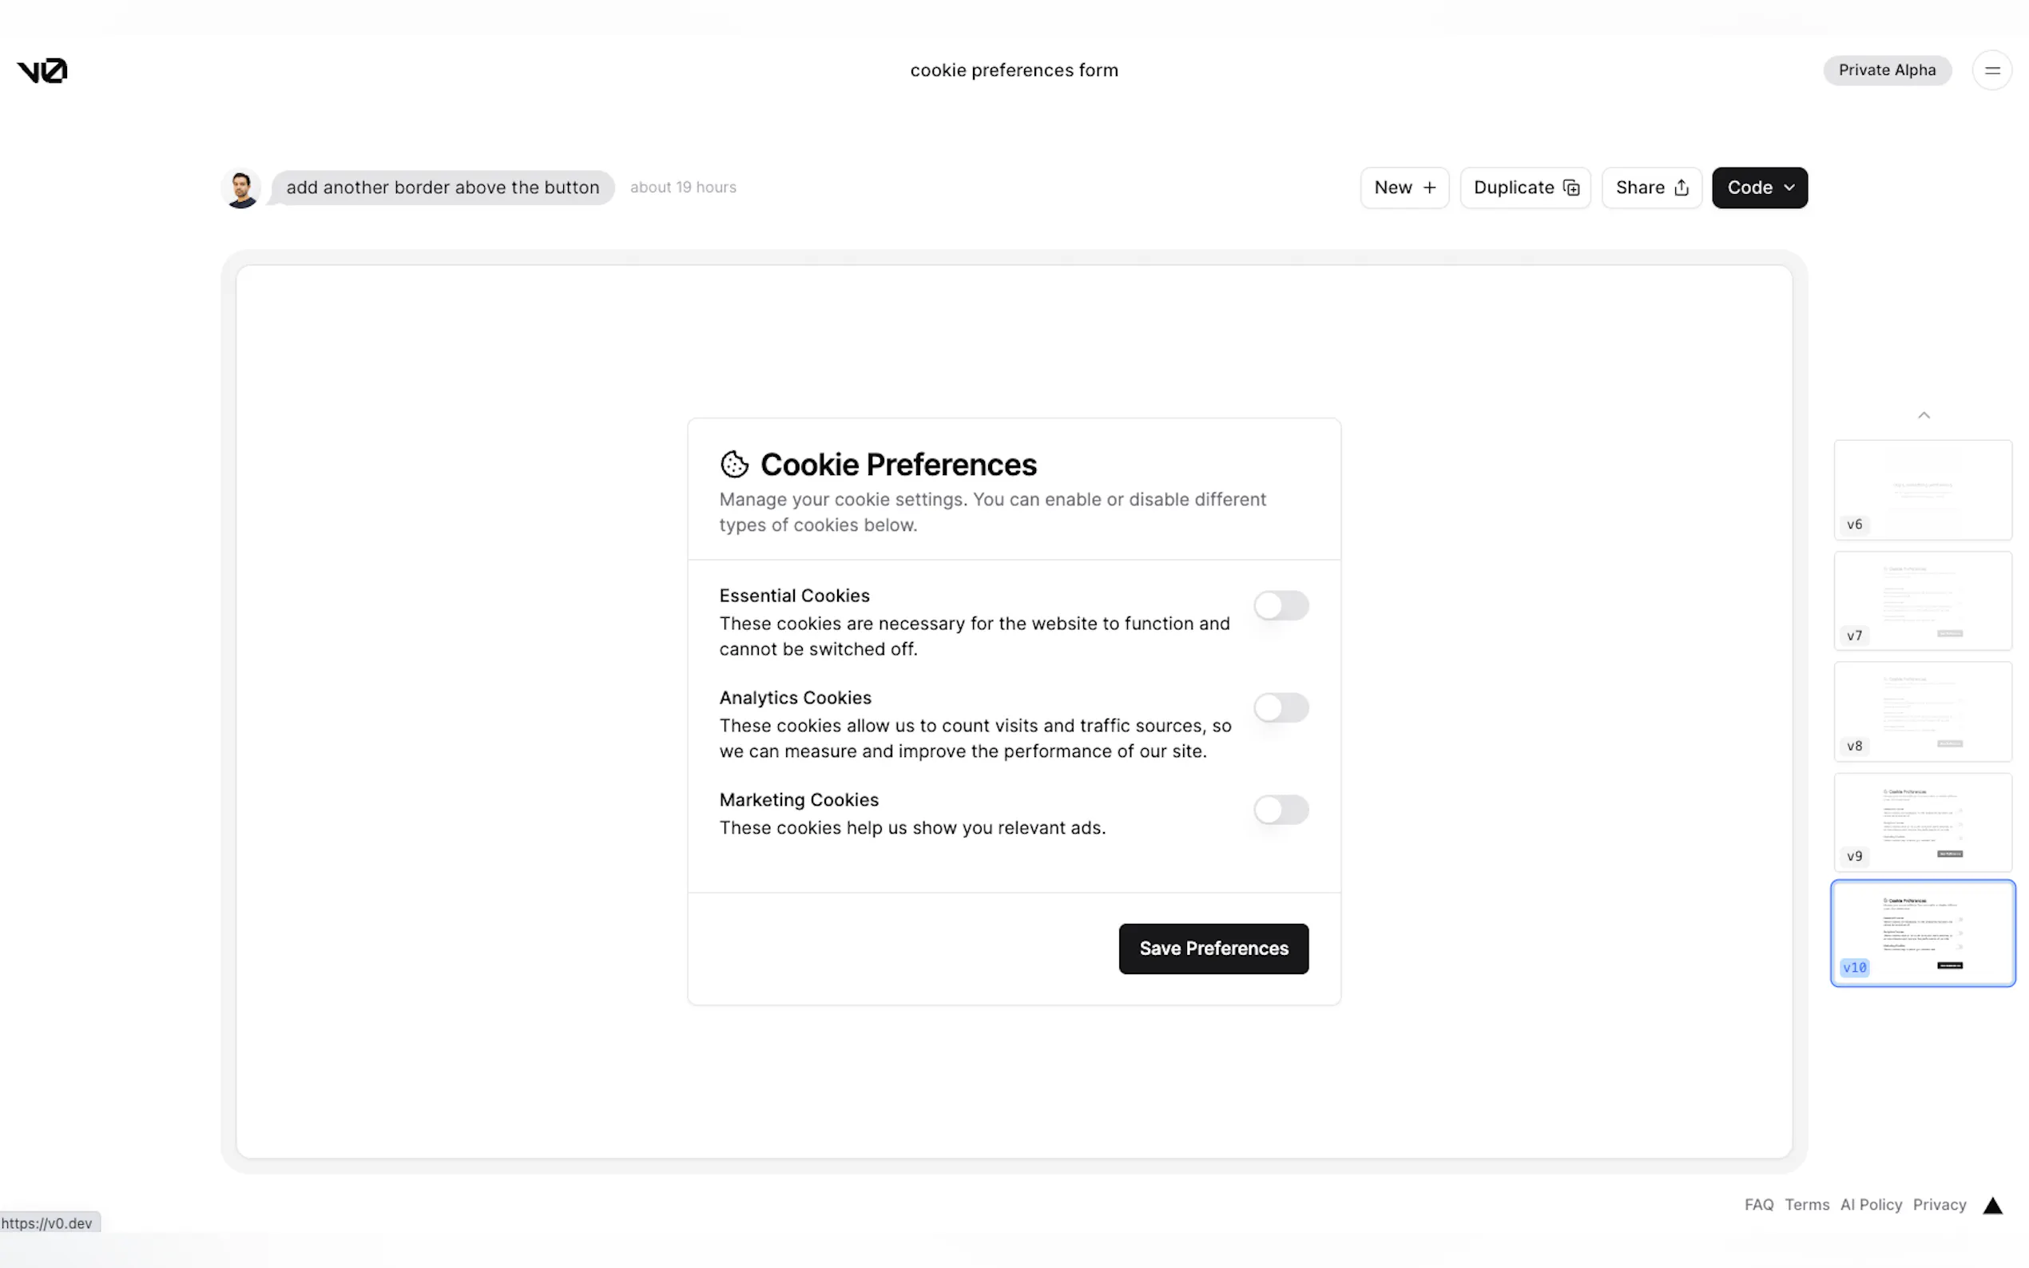
Task: Click the Save Preferences button
Action: click(x=1213, y=949)
